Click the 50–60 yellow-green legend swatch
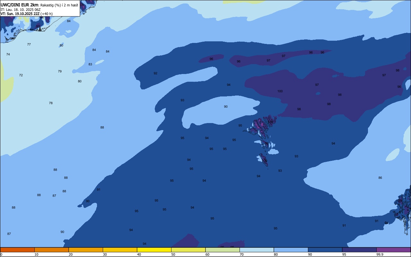The image size is (411, 257). 188,250
